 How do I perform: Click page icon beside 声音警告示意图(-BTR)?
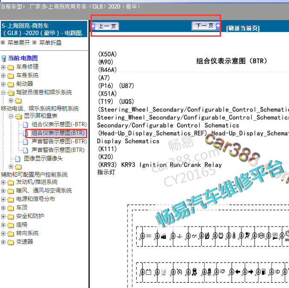[26, 142]
